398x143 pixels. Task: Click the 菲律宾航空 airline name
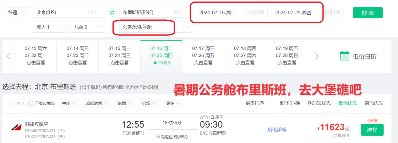pos(36,124)
